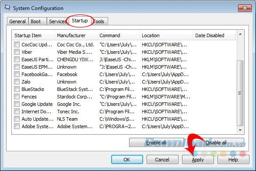Select the NLS Team manufacturer cell
Screen dimensions: 256x171
(67, 119)
